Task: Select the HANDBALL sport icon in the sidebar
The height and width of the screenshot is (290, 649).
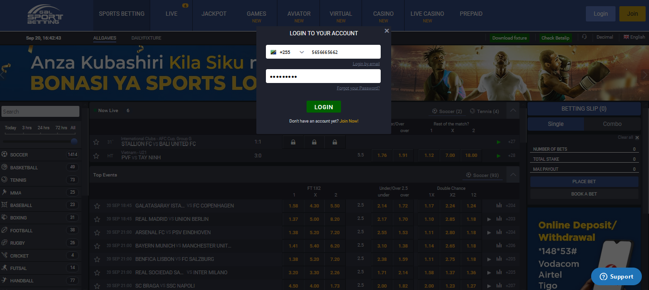Action: 5,280
